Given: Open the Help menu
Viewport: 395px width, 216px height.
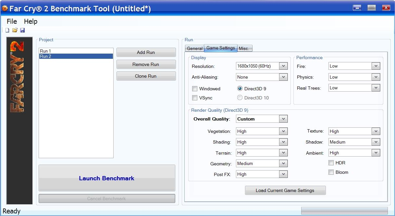Looking at the screenshot, I should (x=31, y=21).
